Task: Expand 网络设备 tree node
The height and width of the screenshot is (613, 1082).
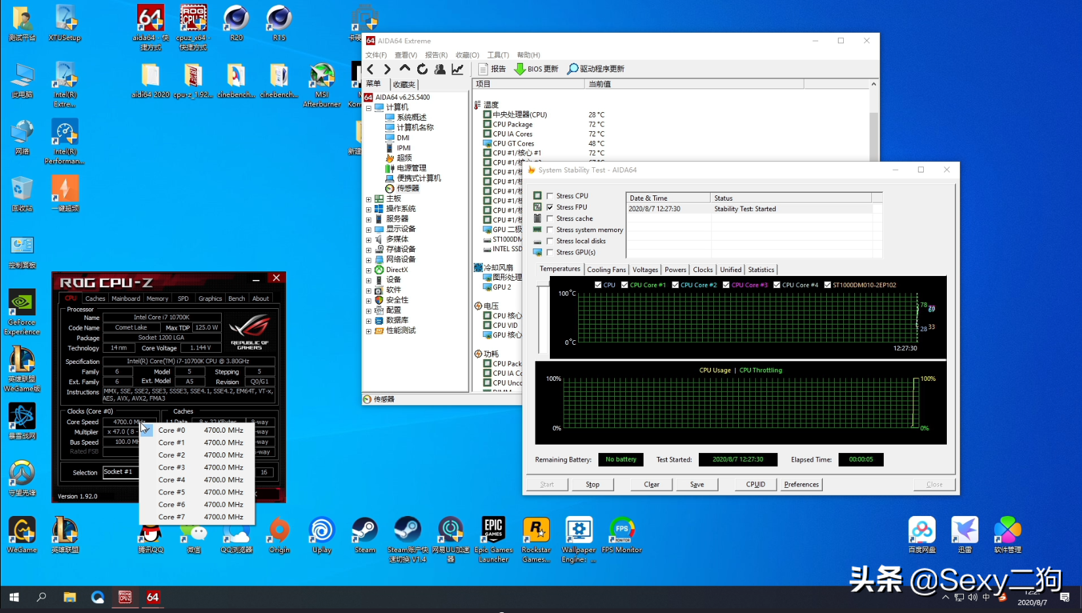Action: (369, 260)
